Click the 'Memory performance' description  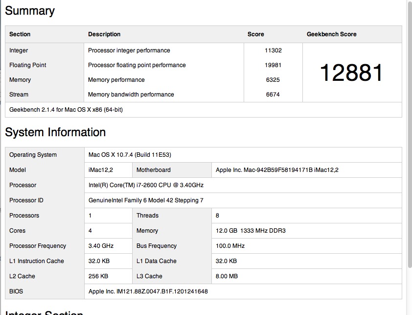click(116, 80)
